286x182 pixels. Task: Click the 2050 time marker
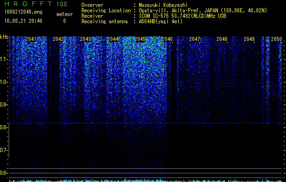pyautogui.click(x=276, y=39)
